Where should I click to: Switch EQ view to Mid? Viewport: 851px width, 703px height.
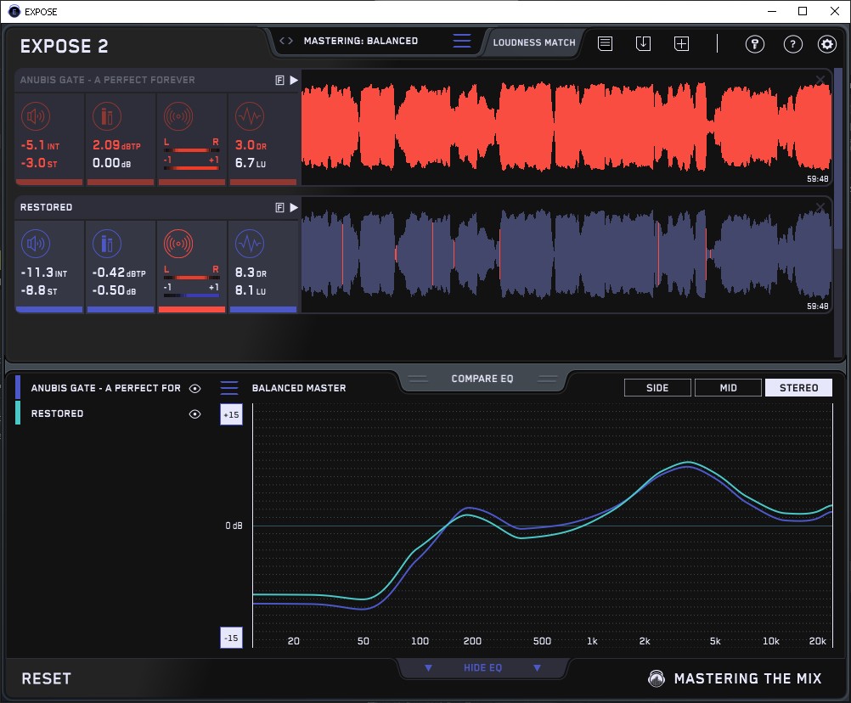[x=728, y=388]
